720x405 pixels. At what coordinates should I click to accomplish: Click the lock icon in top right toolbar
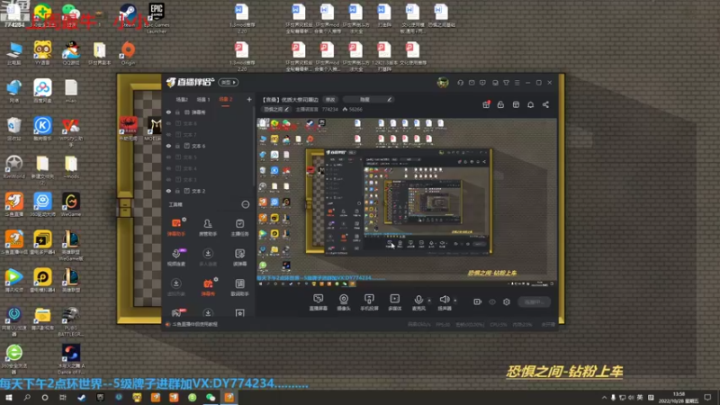tap(500, 104)
